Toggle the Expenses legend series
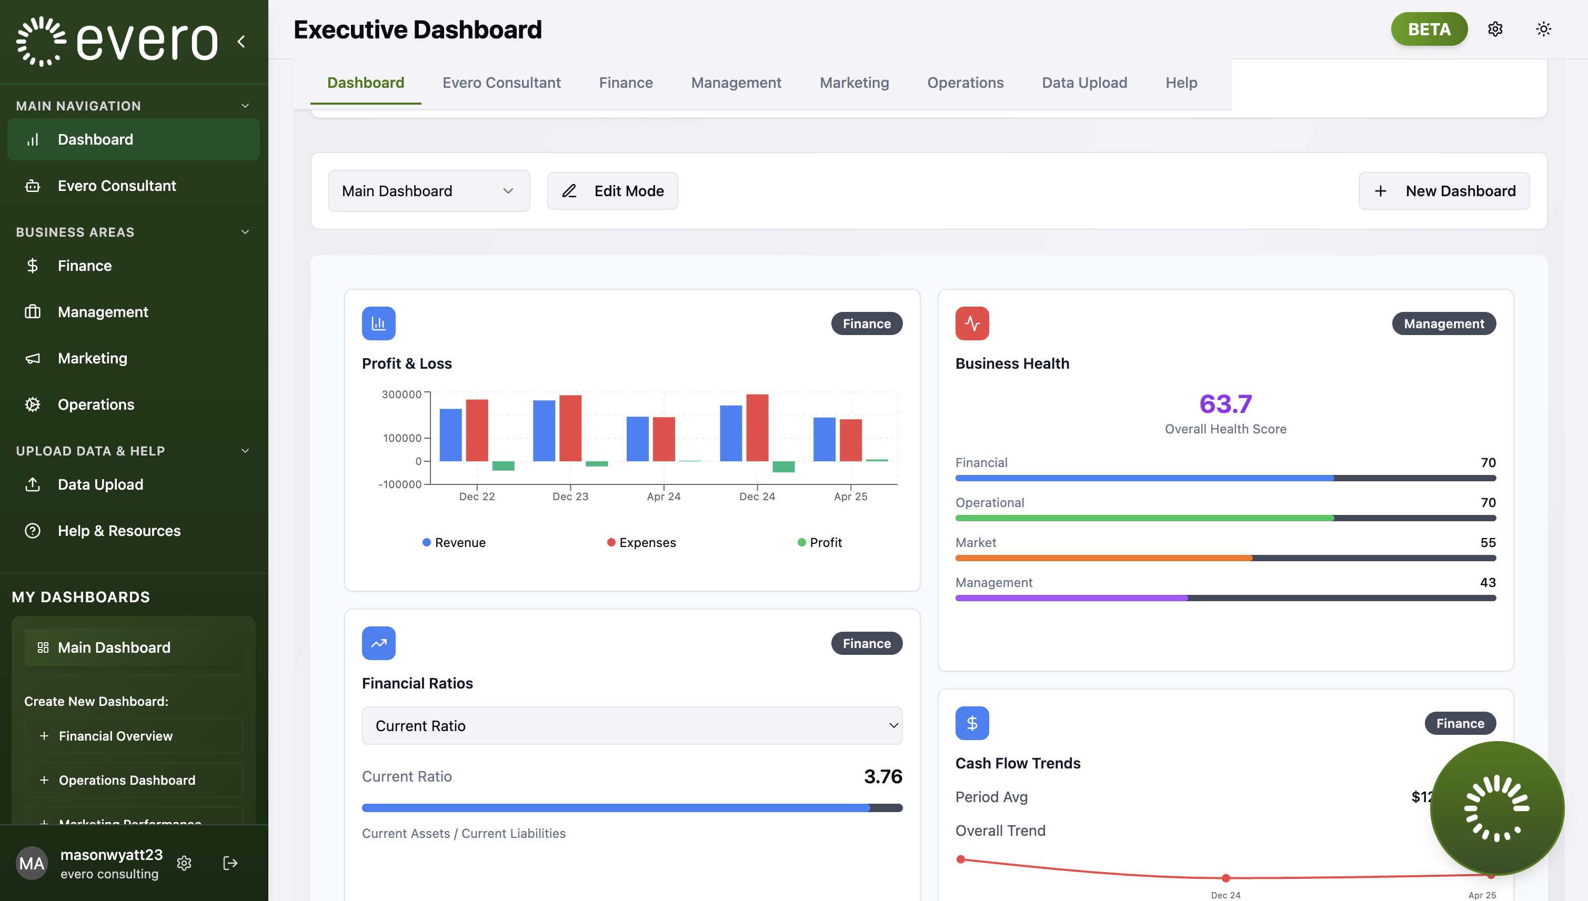The width and height of the screenshot is (1588, 901). [x=641, y=543]
